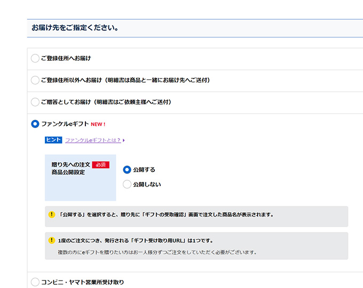Click the blue ヒント badge
The width and height of the screenshot is (363, 288).
[x=53, y=140]
